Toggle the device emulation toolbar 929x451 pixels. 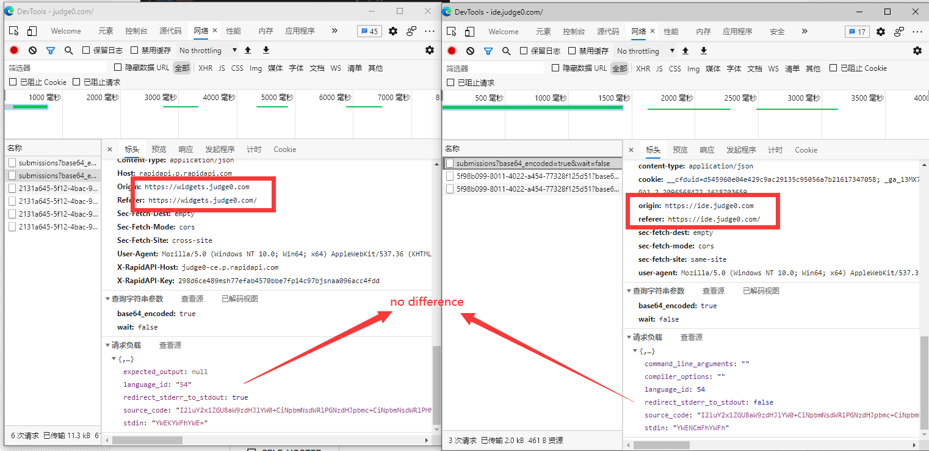pos(32,31)
